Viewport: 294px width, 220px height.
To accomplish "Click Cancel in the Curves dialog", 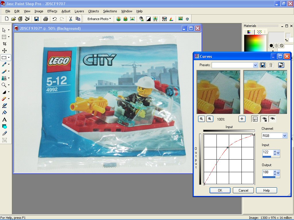I will (243, 190).
